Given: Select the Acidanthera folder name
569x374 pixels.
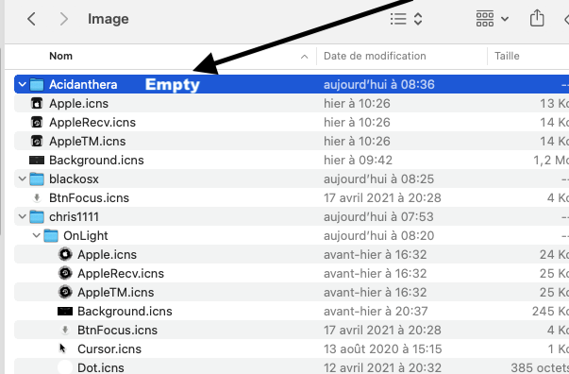Looking at the screenshot, I should [x=83, y=84].
